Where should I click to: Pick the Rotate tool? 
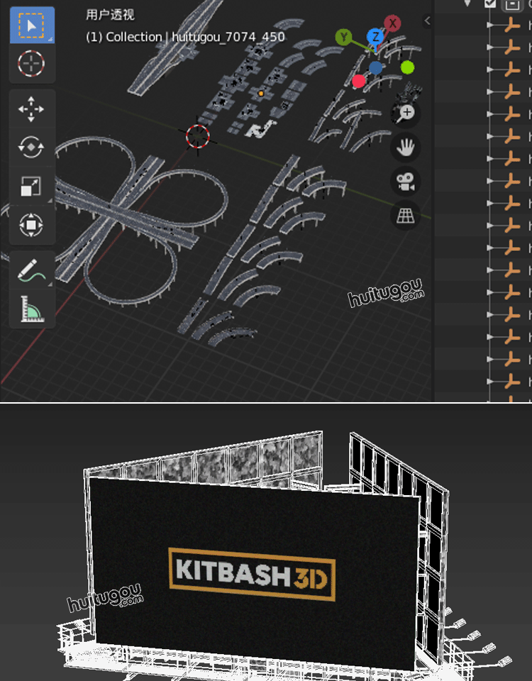tap(32, 148)
